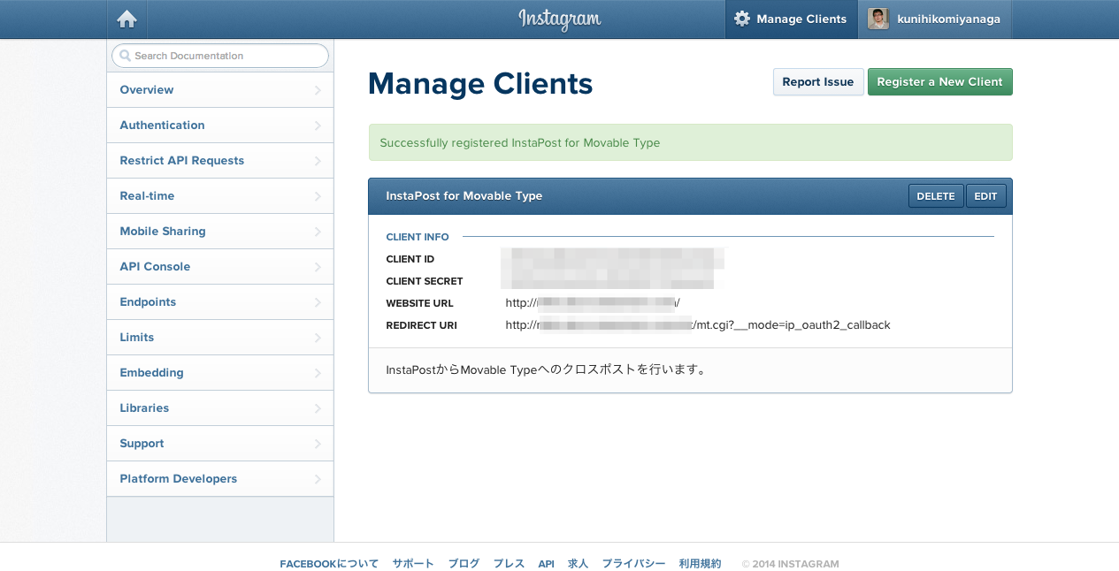The width and height of the screenshot is (1119, 571).
Task: Open the kunihikomiyanaga profile avatar
Action: click(878, 19)
